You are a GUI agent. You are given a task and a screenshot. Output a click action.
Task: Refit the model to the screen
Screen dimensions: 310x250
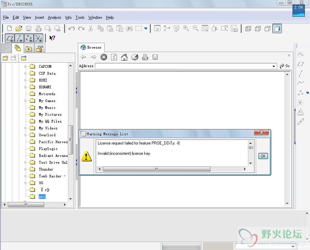205,28
